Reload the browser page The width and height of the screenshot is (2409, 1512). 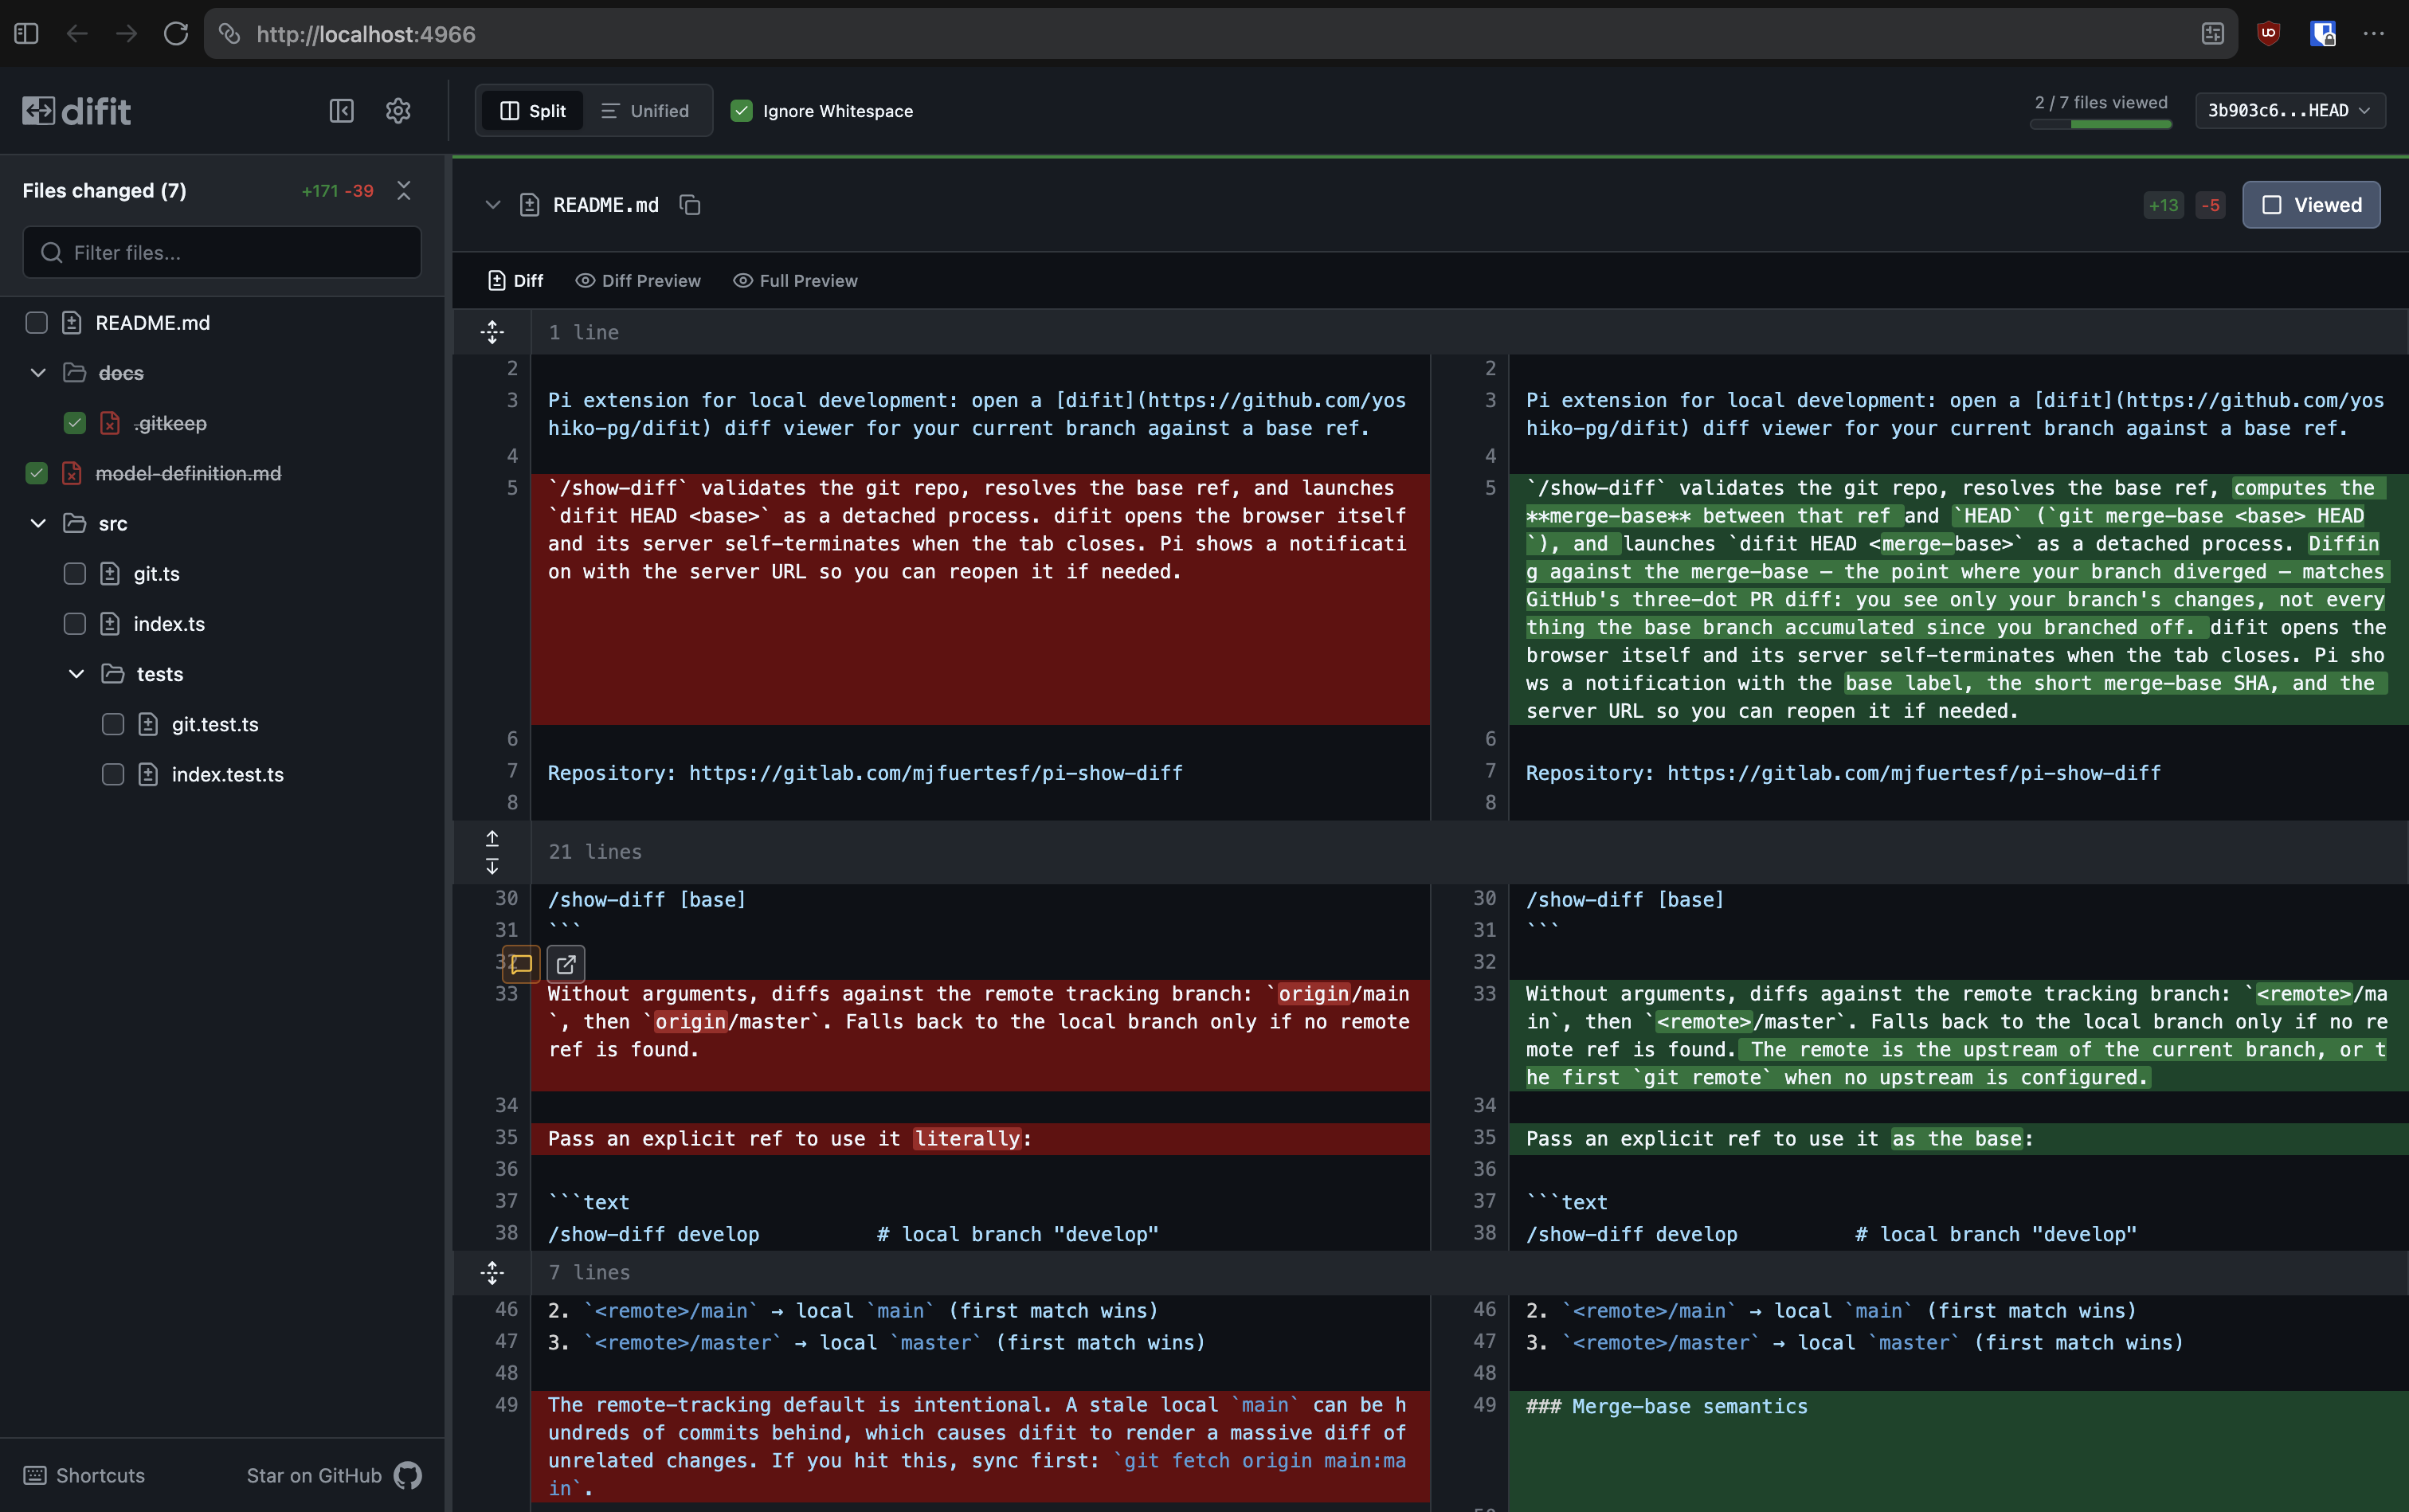(176, 34)
